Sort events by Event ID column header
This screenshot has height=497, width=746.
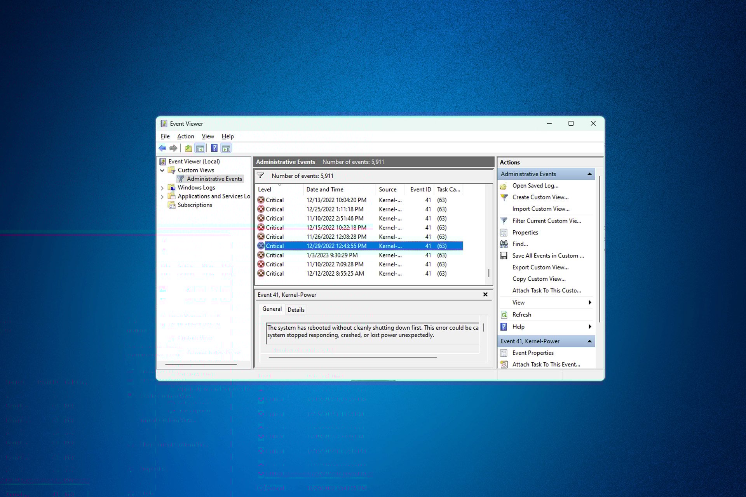point(420,189)
